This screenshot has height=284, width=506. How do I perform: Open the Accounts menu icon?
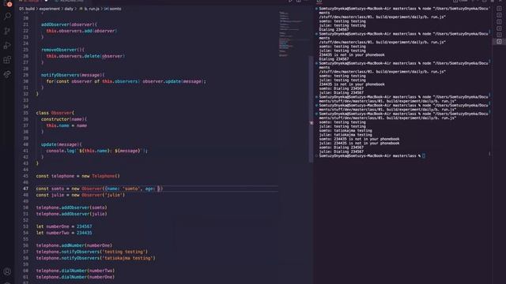7,271
